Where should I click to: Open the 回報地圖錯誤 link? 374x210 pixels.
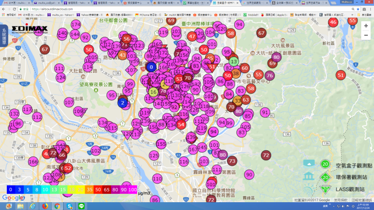click(362, 200)
